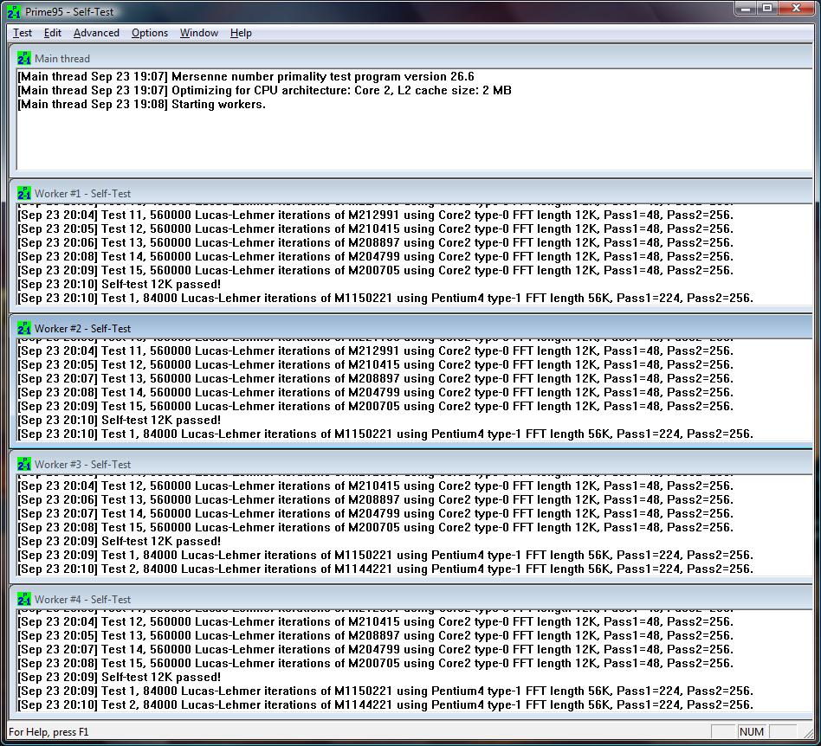Activate the Main thread title bar
Viewport: 821px width, 746px height.
click(411, 58)
